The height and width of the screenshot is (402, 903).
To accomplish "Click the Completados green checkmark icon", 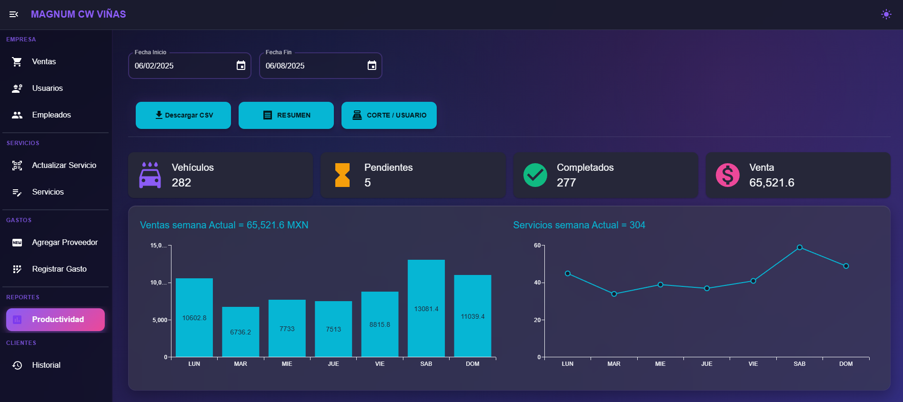I will click(535, 175).
